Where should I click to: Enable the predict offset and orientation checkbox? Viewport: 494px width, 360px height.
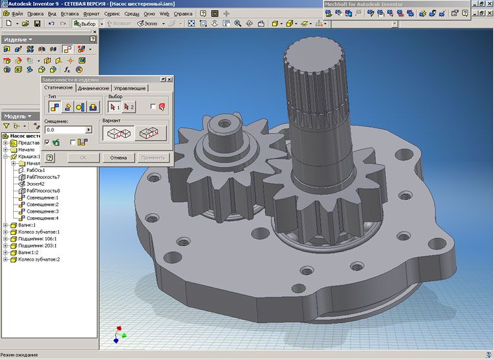pyautogui.click(x=72, y=142)
